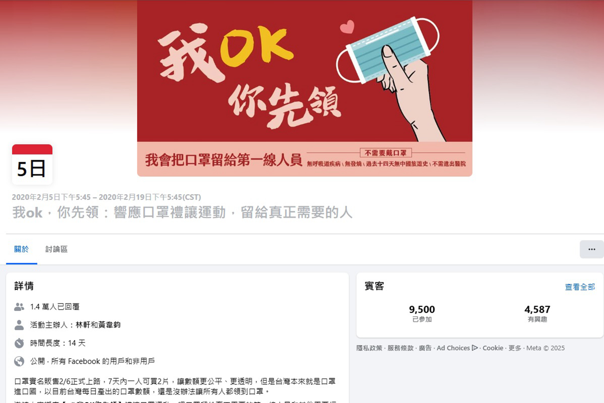Click the 4,587 有興趣 count

[x=537, y=314]
